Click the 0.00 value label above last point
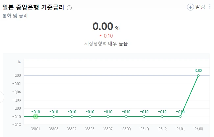This screenshot has width=214, height=137. point(199,70)
